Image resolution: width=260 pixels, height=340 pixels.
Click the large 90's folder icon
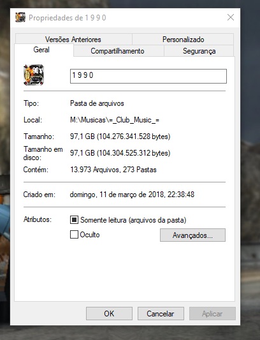[x=34, y=75]
